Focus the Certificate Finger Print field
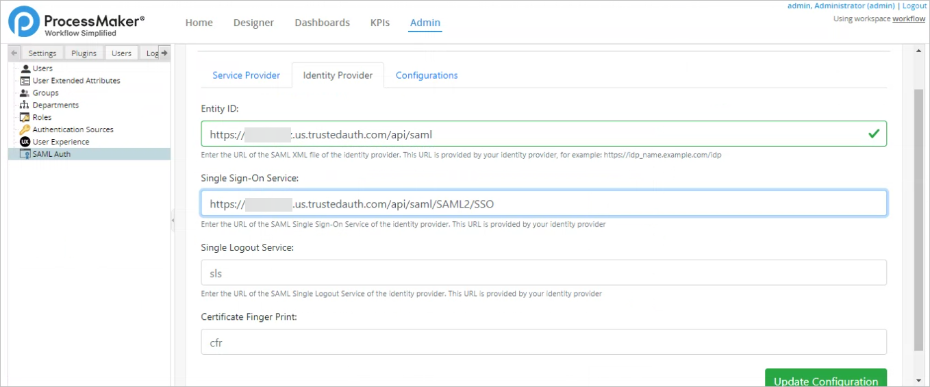The width and height of the screenshot is (930, 387). point(544,342)
